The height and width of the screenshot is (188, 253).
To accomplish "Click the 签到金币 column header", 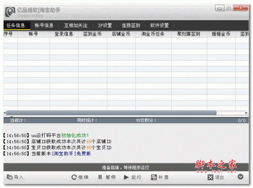I will 92,34.
